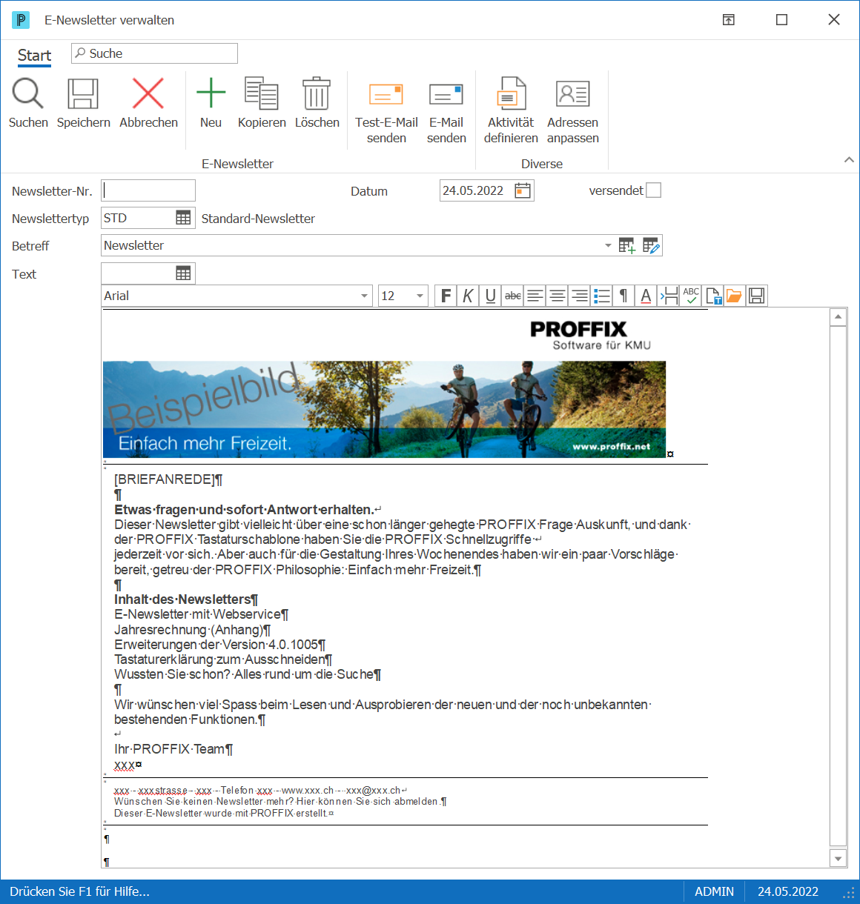Run ABC spell check
860x904 pixels.
point(691,296)
